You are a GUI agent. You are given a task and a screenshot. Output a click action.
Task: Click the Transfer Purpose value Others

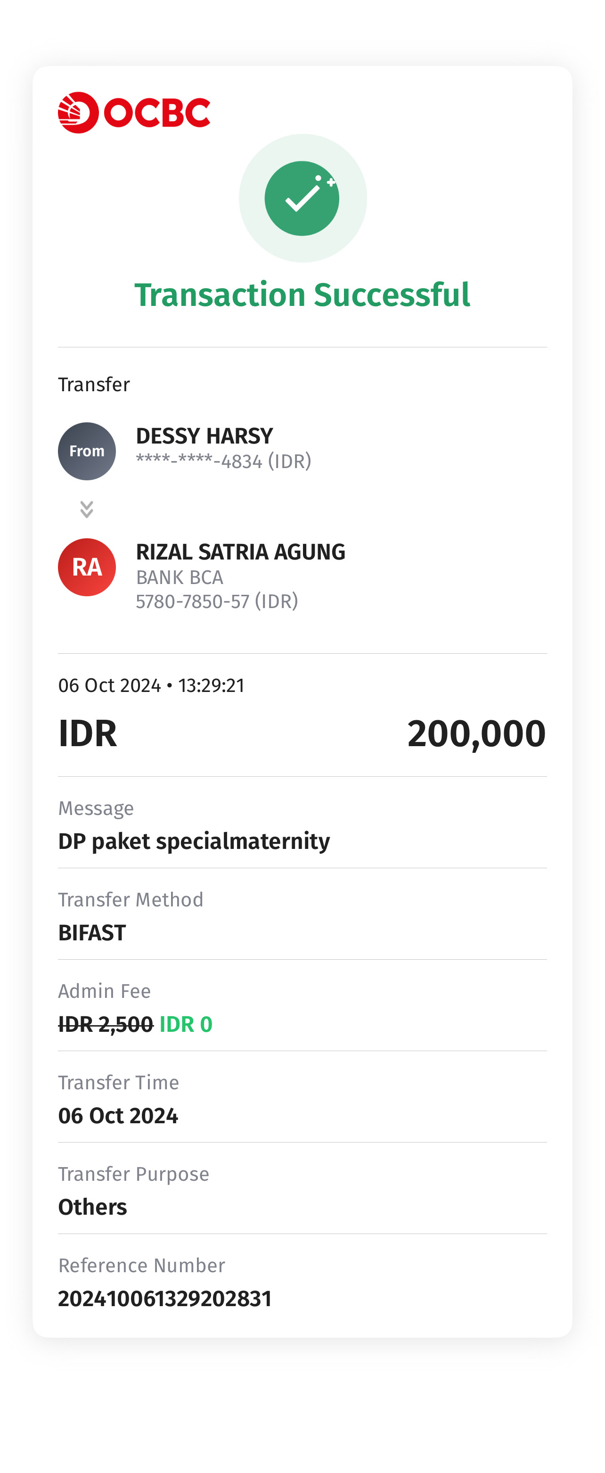click(93, 1208)
